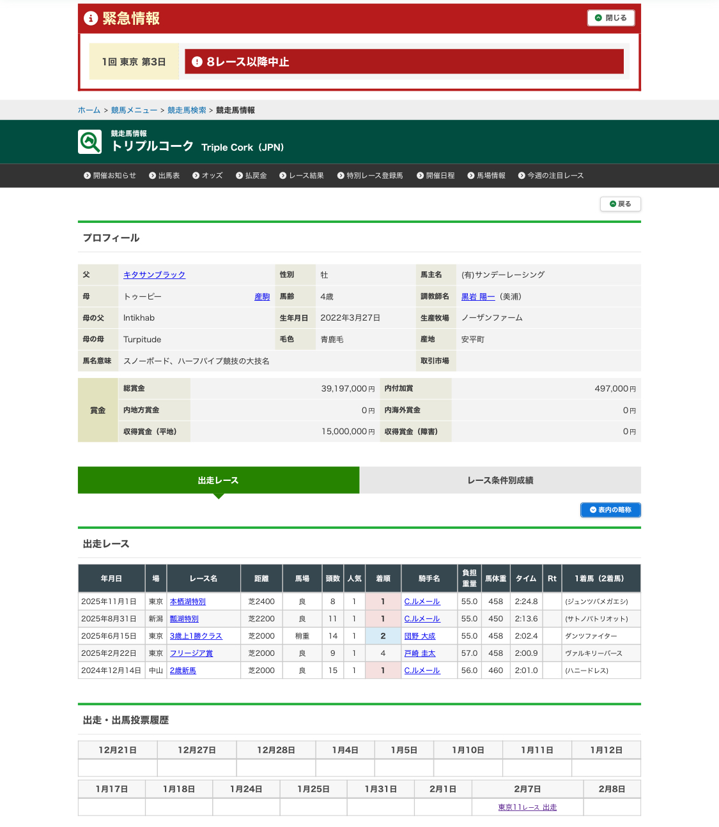Click the horse search magnifier icon

point(90,142)
